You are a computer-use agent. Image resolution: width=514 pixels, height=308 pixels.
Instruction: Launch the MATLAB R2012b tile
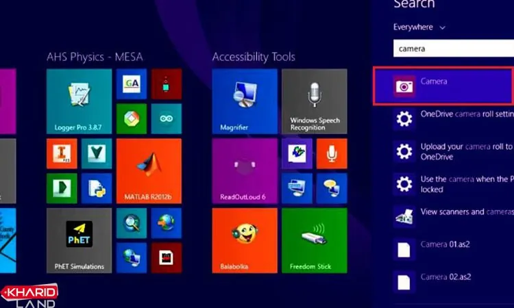click(149, 171)
